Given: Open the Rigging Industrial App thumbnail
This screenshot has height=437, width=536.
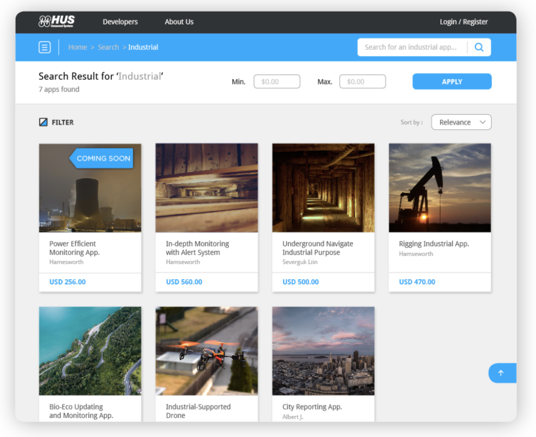Looking at the screenshot, I should point(440,187).
